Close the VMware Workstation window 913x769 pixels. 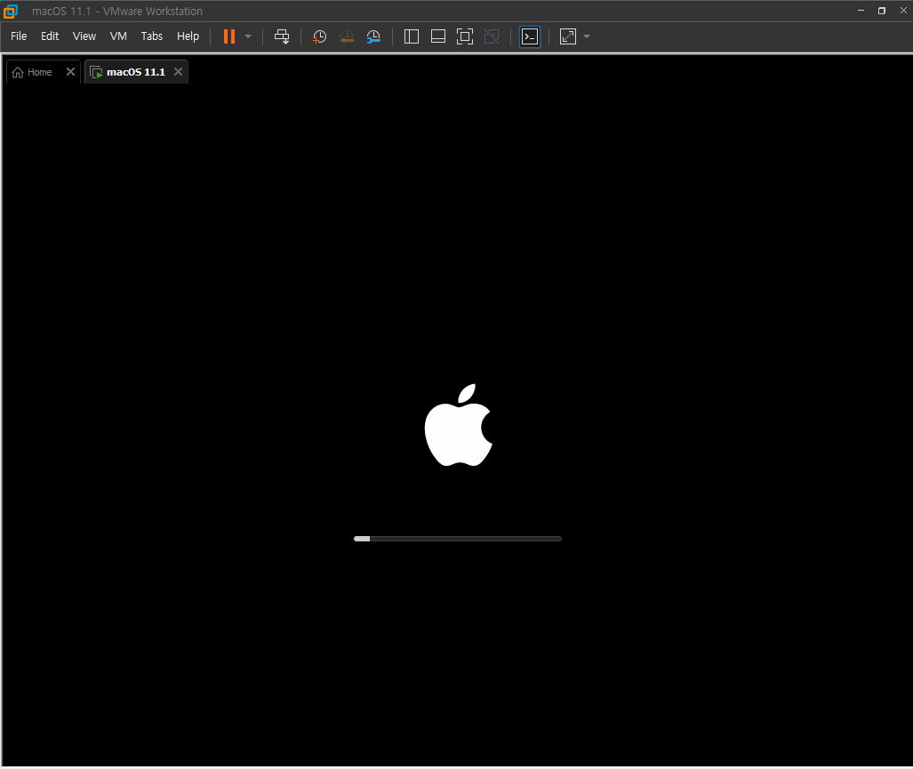pos(903,11)
